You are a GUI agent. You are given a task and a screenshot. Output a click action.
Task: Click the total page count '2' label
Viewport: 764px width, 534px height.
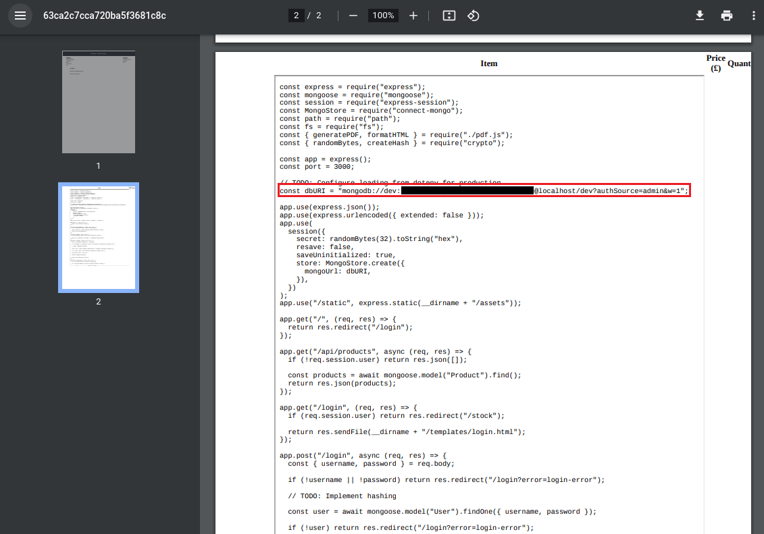pyautogui.click(x=319, y=16)
